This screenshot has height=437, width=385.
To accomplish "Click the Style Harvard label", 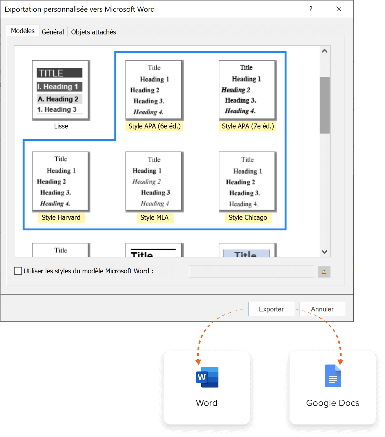I will point(61,218).
